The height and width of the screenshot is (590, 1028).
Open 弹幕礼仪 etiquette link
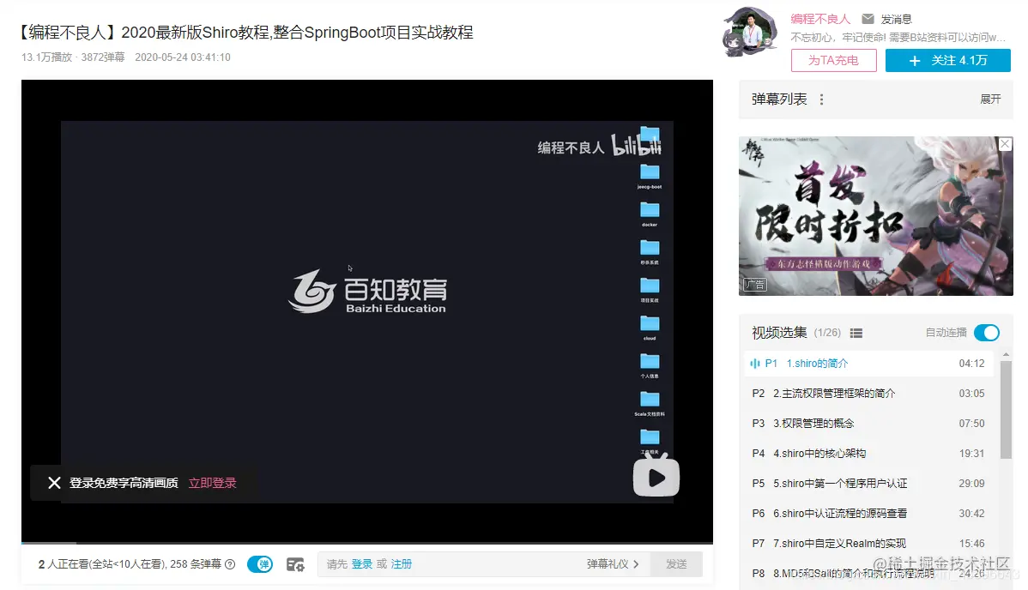point(613,564)
